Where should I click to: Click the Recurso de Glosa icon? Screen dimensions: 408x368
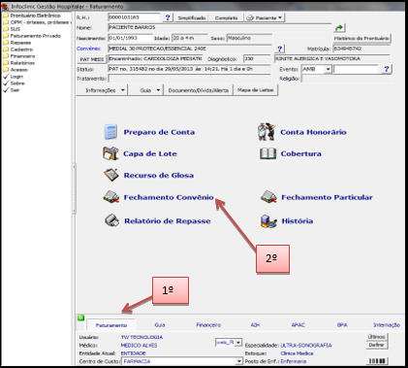pos(111,175)
